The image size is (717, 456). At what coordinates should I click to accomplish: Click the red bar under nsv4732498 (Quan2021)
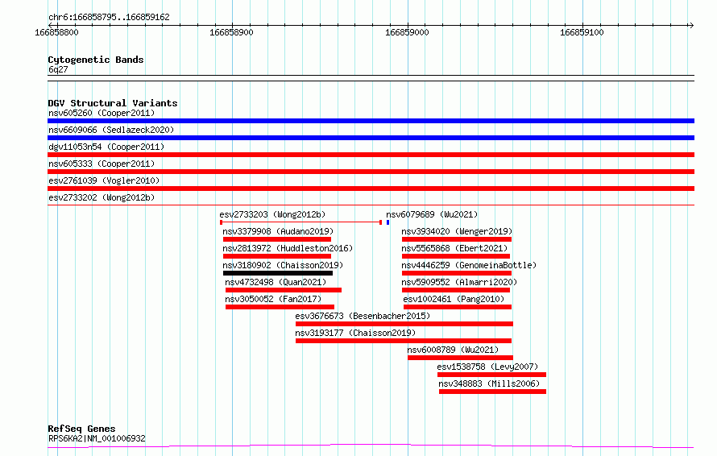click(x=284, y=290)
